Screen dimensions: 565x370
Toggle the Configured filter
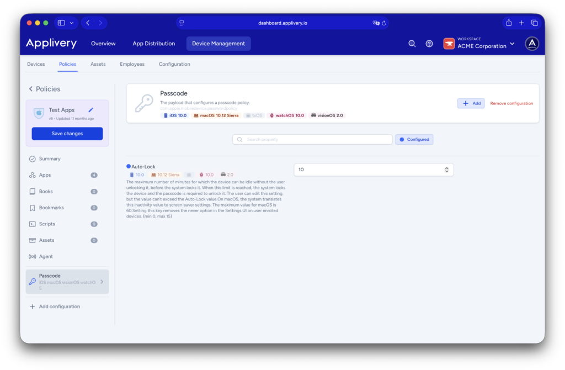click(414, 139)
